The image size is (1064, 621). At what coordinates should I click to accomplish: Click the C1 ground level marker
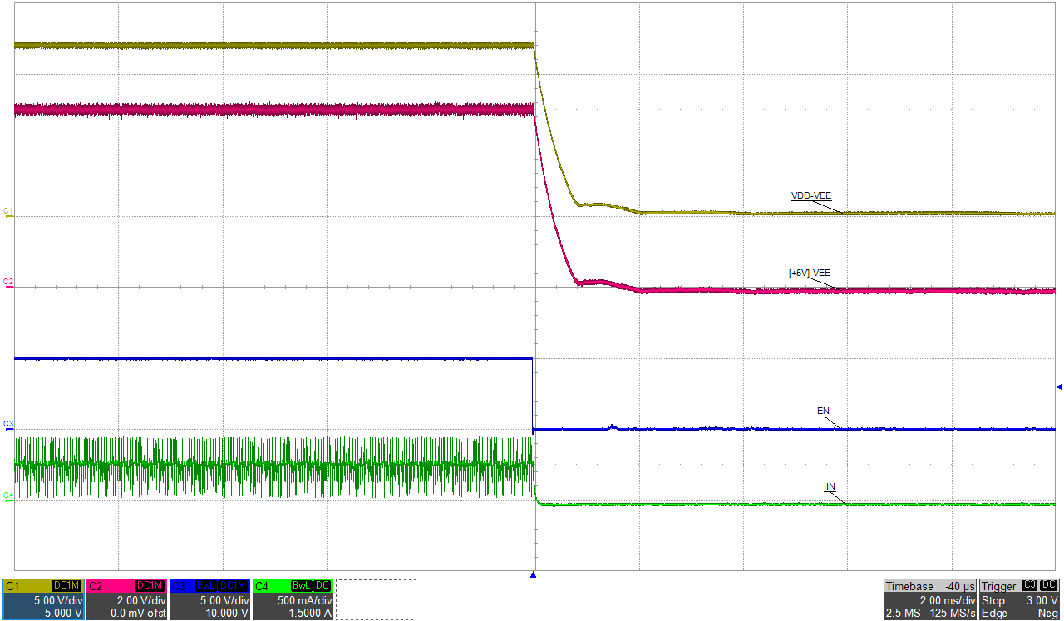coord(8,212)
